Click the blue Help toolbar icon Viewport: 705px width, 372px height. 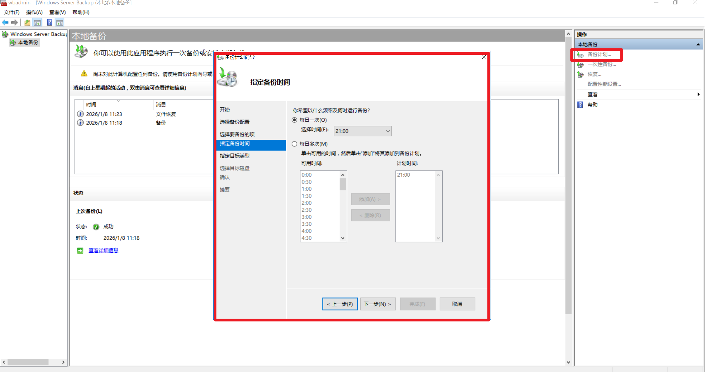tap(50, 23)
